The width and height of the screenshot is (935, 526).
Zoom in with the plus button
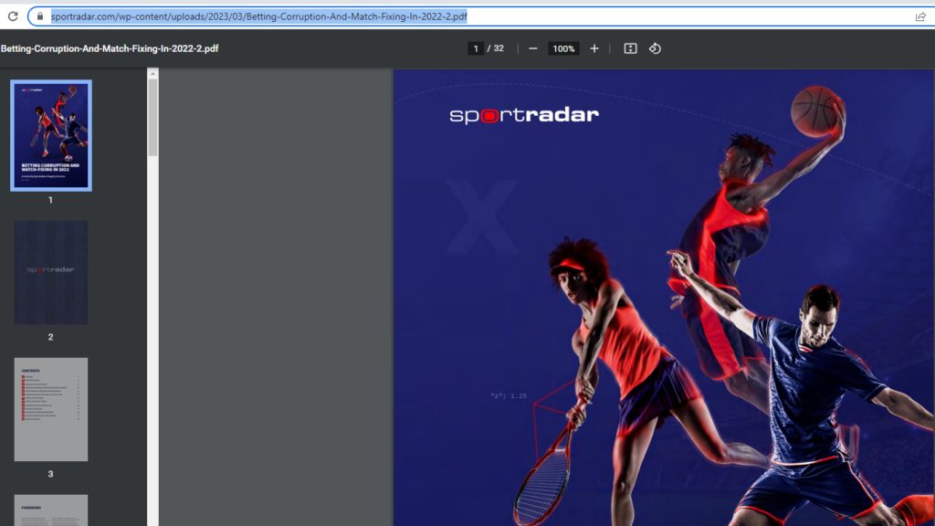tap(594, 48)
